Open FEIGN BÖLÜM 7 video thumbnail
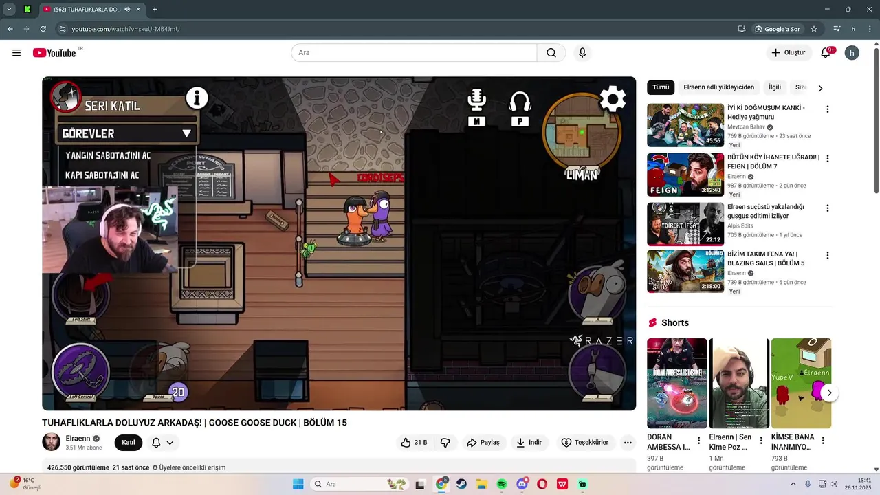The height and width of the screenshot is (495, 880). tap(685, 175)
